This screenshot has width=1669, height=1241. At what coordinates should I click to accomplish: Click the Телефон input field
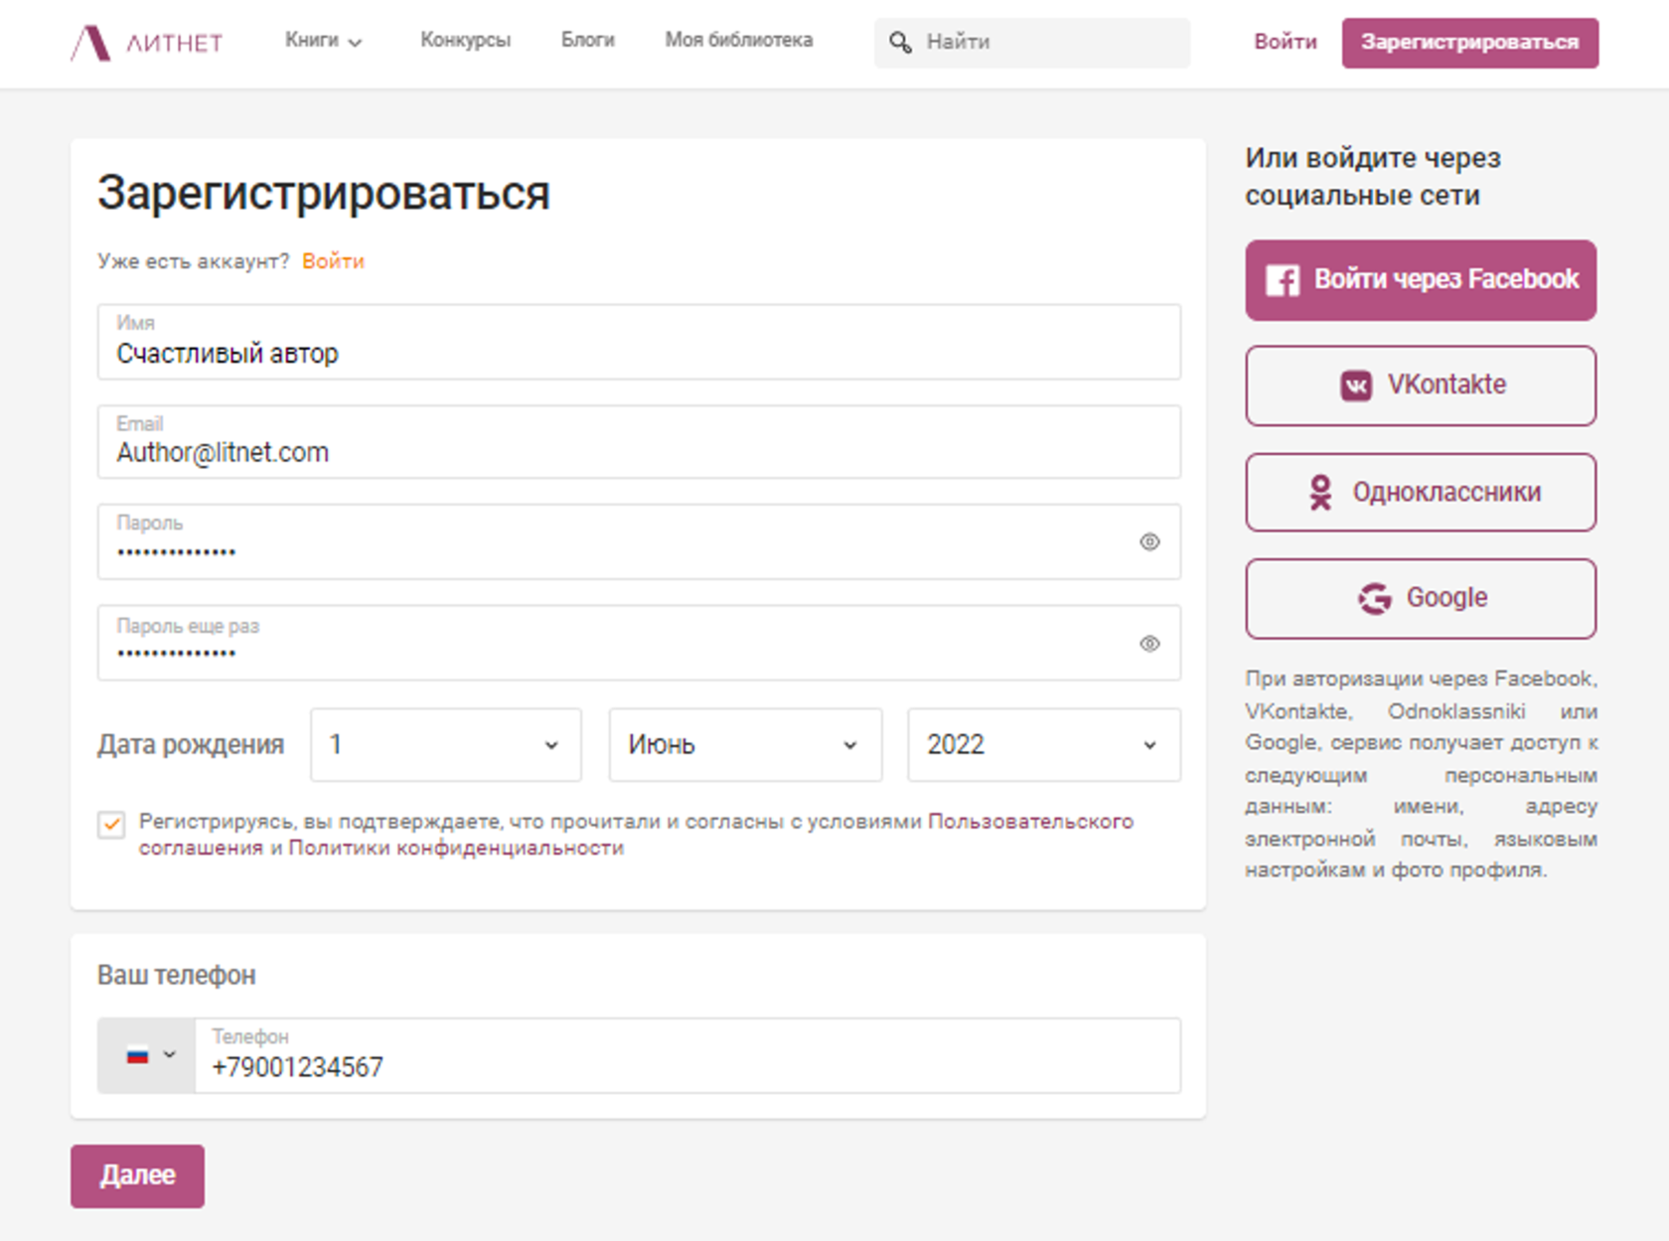coord(687,1055)
